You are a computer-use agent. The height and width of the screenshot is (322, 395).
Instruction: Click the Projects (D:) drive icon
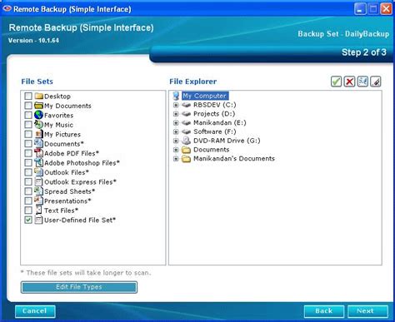(x=186, y=114)
